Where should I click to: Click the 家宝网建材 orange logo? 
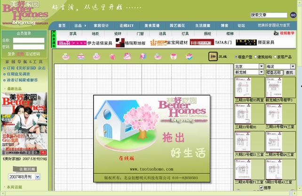[x=159, y=42]
